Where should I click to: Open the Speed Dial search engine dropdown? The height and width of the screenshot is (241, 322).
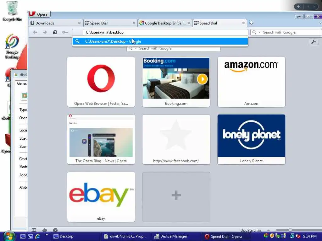click(136, 48)
